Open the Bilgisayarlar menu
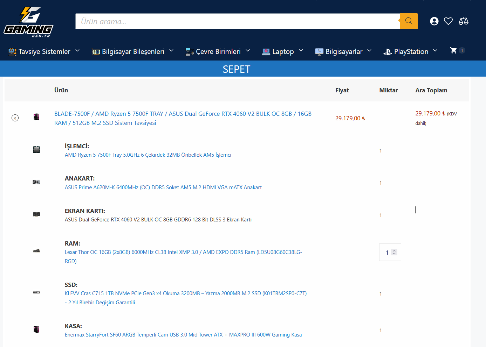486x347 pixels. tap(343, 51)
